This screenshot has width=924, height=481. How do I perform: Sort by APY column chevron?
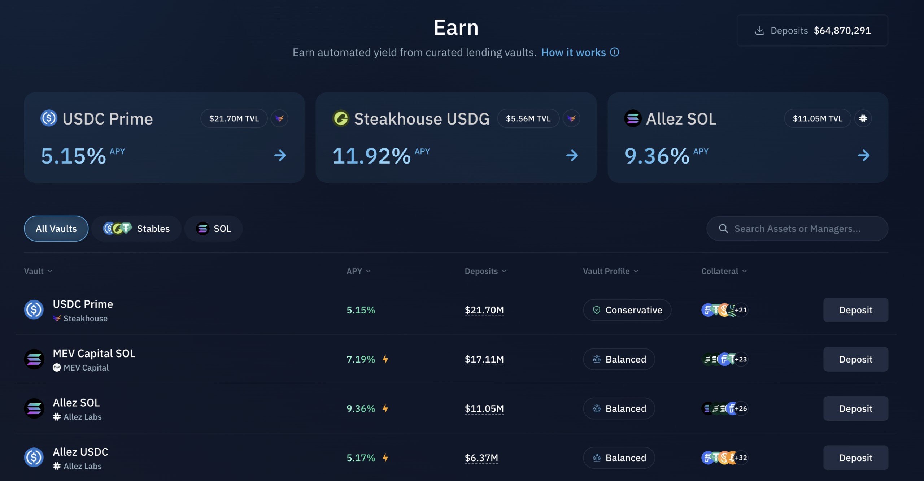(x=368, y=271)
